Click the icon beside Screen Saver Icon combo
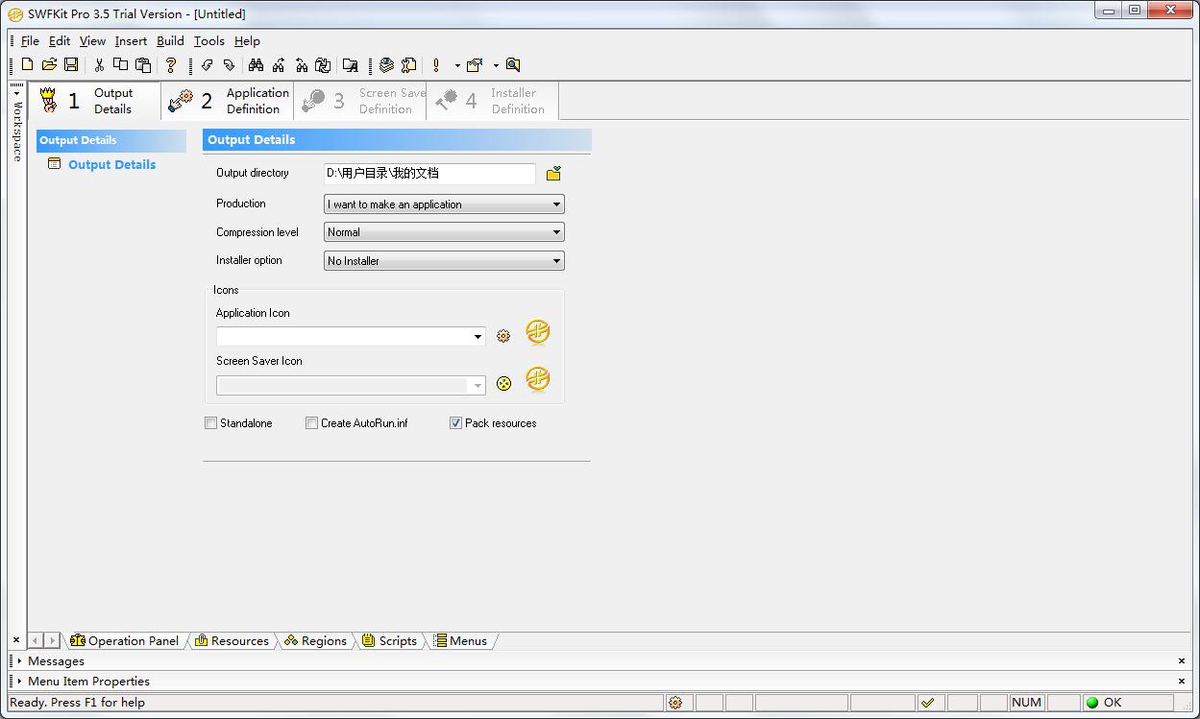Image resolution: width=1200 pixels, height=719 pixels. click(503, 384)
